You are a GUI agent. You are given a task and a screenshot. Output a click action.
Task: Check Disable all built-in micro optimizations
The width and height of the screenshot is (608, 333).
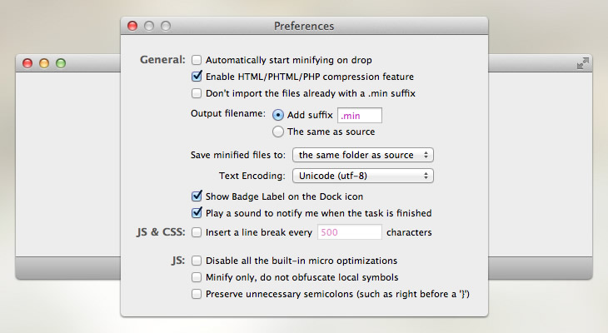click(197, 261)
